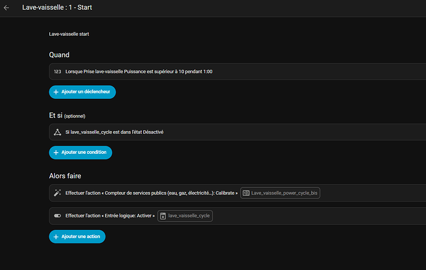Click the magic wand icon on Calibrate action
Viewport: 426px width, 270px height.
click(x=57, y=193)
